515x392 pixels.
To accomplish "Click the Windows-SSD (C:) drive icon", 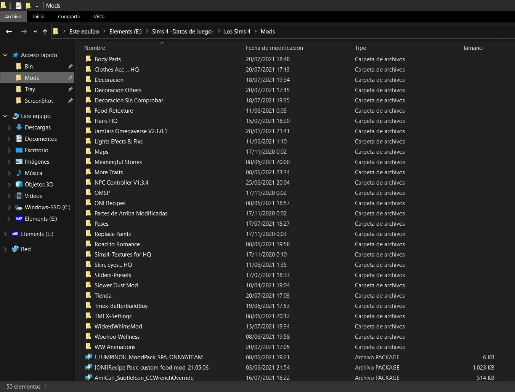I will coord(19,207).
